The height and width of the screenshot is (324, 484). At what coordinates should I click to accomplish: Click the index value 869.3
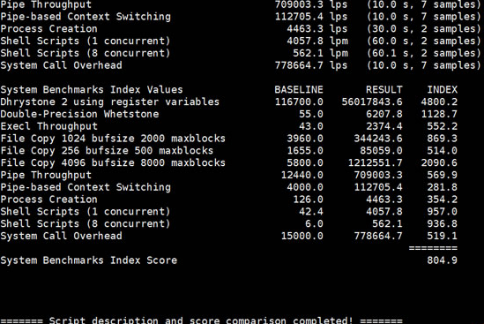[x=443, y=139]
